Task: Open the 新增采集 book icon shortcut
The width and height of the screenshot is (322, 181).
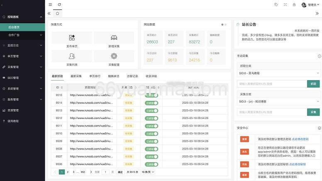Action: click(114, 38)
